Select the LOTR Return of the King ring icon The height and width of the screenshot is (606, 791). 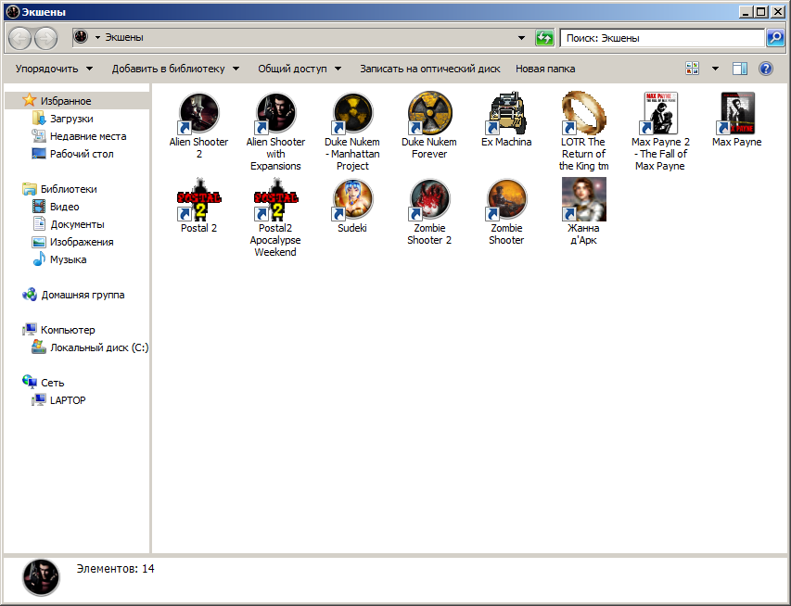point(583,113)
